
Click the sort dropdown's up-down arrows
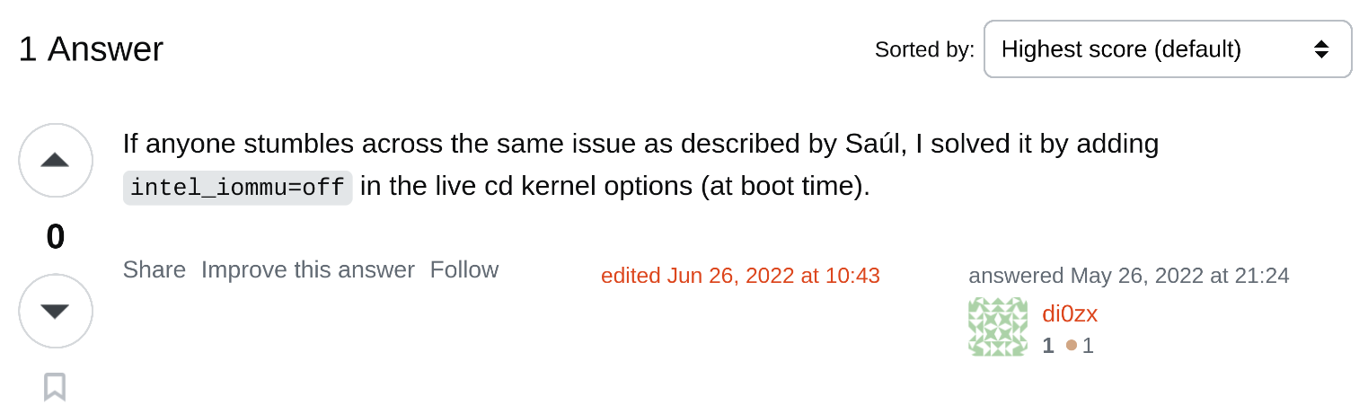1321,49
